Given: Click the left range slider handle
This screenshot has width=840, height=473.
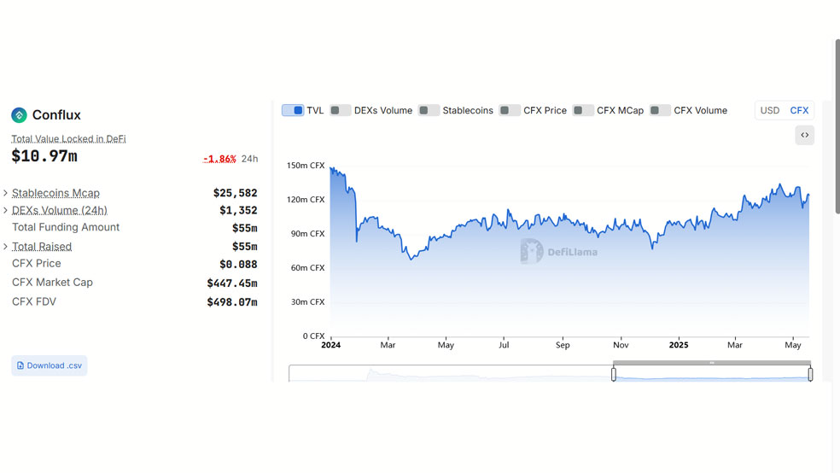Looking at the screenshot, I should [x=614, y=373].
